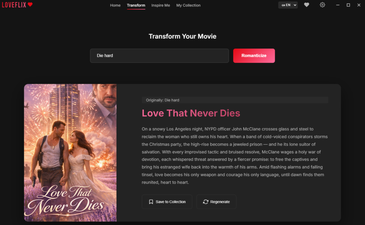This screenshot has height=225, width=365.
Task: Maximize the LoveFlix window
Action: coord(348,5)
